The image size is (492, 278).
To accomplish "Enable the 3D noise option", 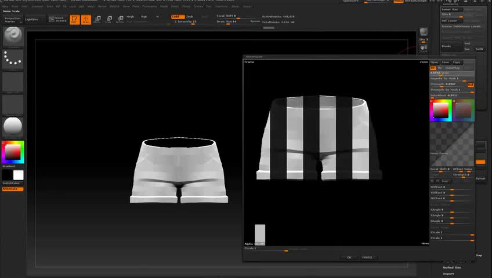I will pos(433,68).
